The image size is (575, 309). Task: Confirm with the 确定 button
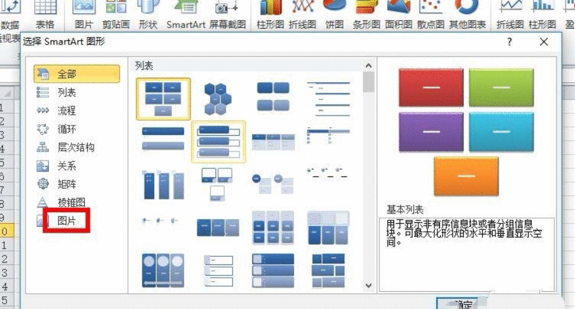[462, 303]
